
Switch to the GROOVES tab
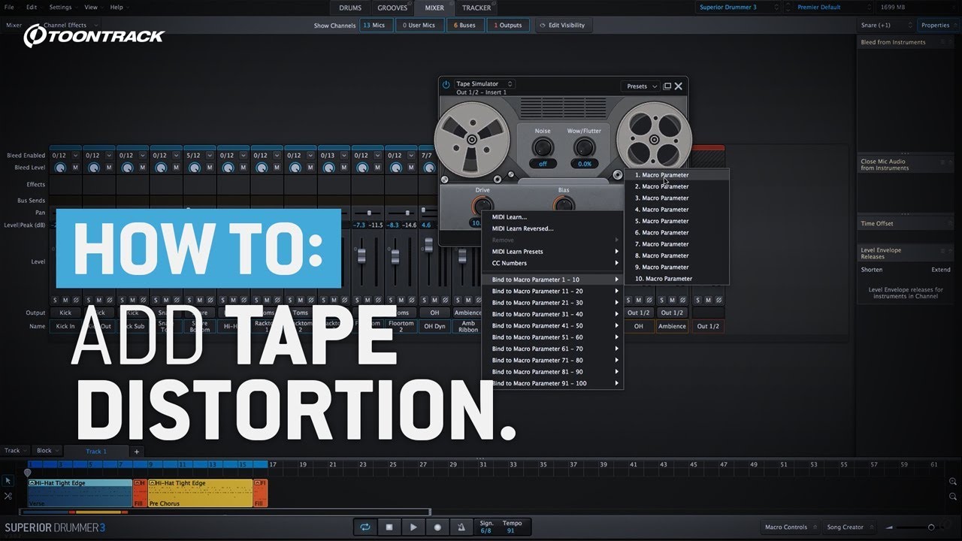click(392, 8)
